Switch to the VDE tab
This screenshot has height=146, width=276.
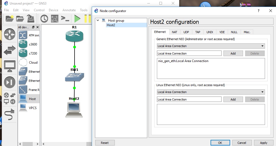pos(222,32)
